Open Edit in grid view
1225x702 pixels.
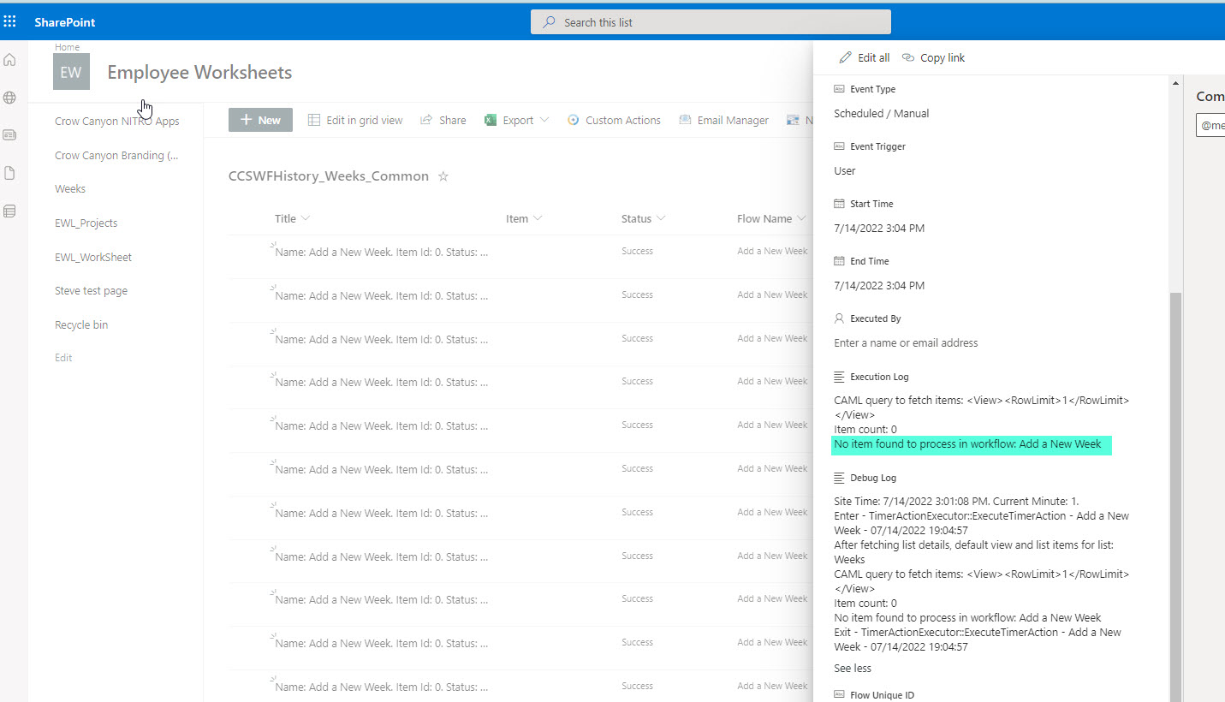[355, 121]
